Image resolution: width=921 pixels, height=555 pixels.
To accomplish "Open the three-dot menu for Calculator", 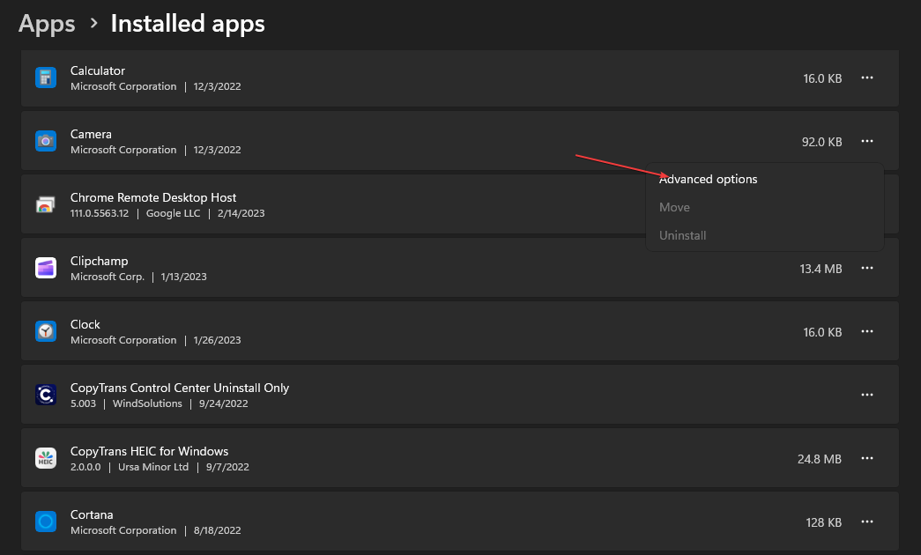I will (867, 78).
